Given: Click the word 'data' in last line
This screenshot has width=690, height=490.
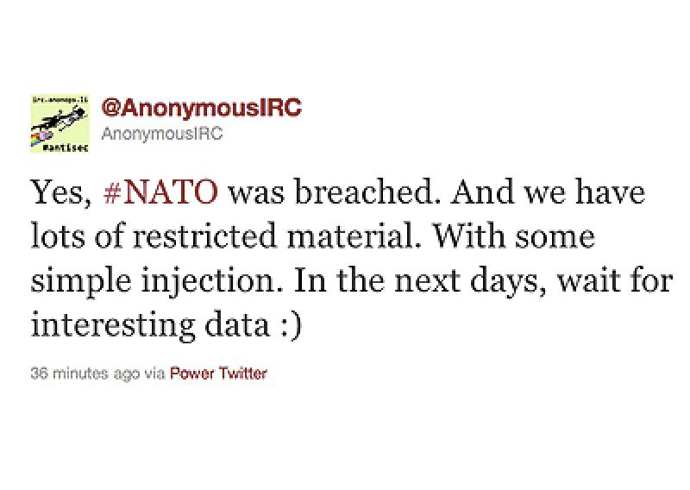Looking at the screenshot, I should (x=237, y=324).
